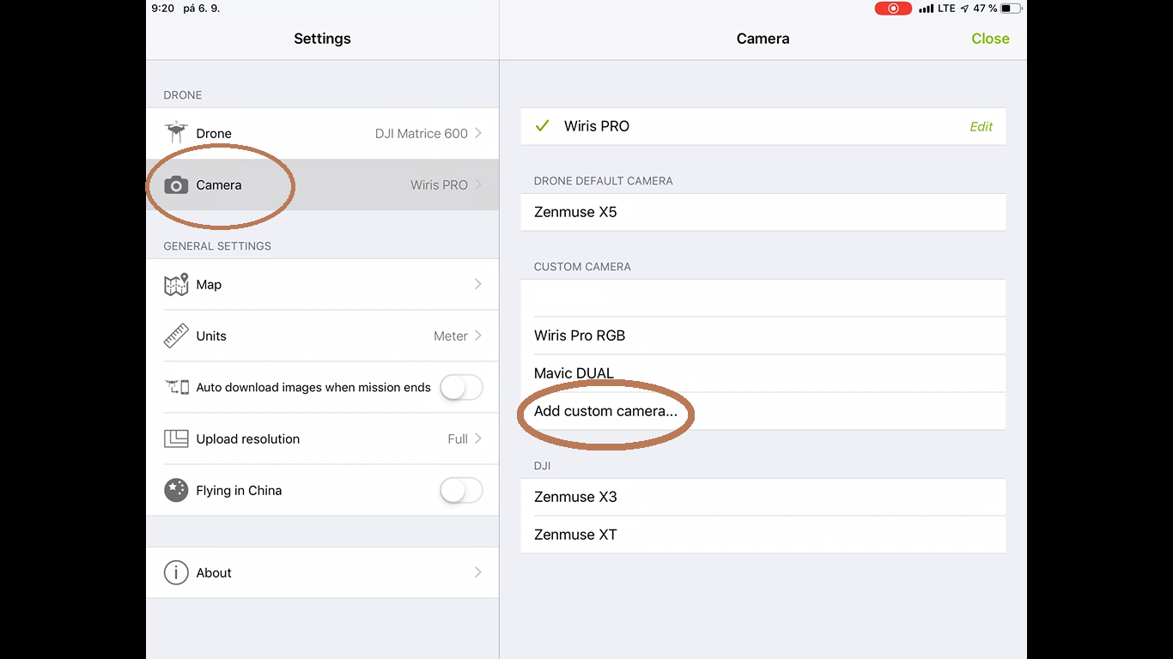Open the Upload resolution entry
Viewport: 1173px width, 659px height.
click(322, 438)
